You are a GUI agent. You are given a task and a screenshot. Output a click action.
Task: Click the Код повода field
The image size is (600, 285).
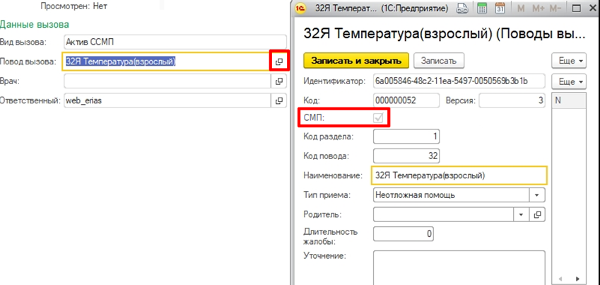coord(404,156)
